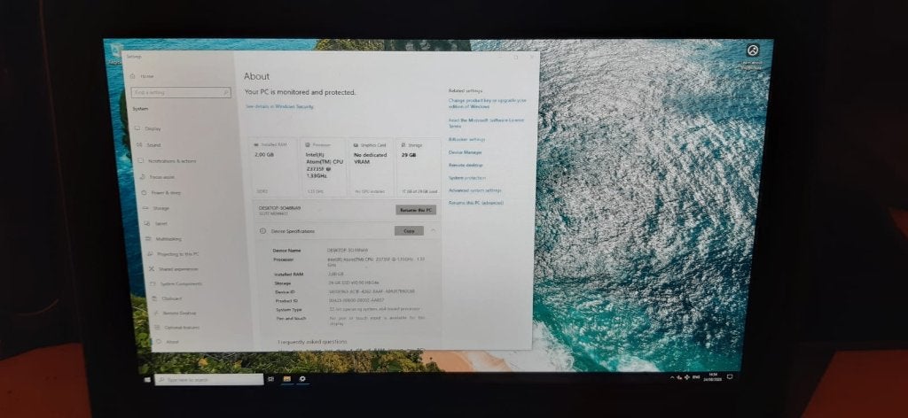Click the Recycle Bin desktop icon
Viewport: 908px width, 418px height.
[116, 53]
